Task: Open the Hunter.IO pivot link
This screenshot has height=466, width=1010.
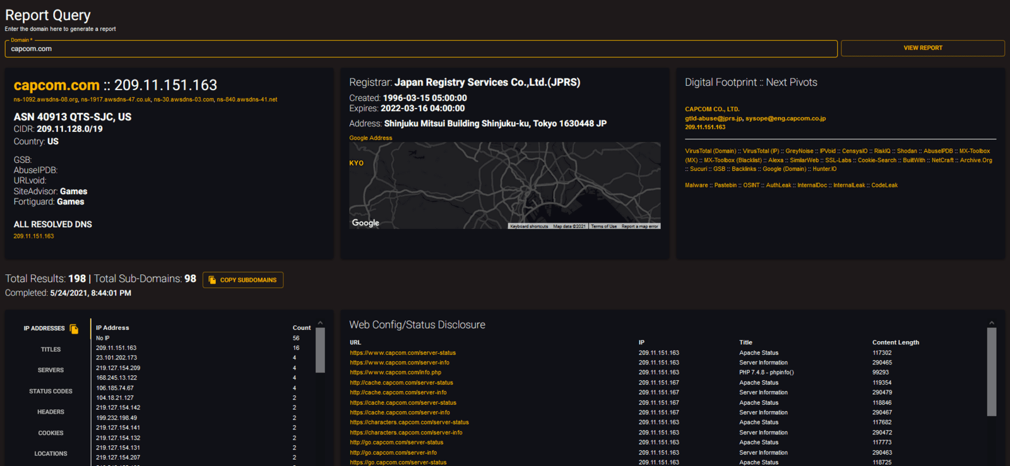Action: tap(824, 169)
